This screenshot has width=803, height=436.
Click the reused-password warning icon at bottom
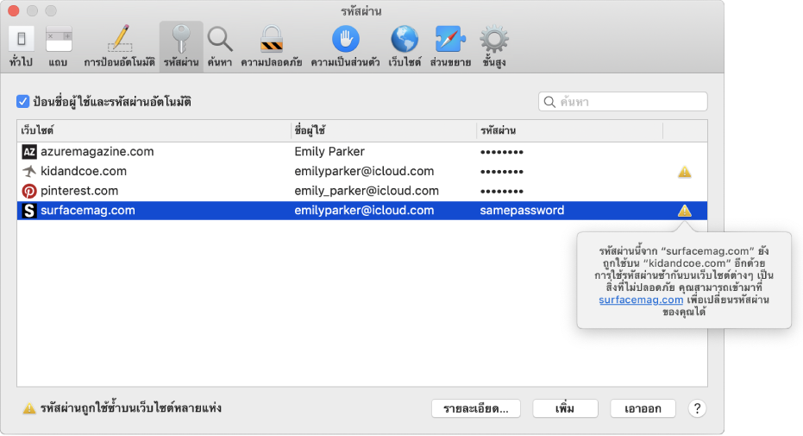click(x=29, y=408)
